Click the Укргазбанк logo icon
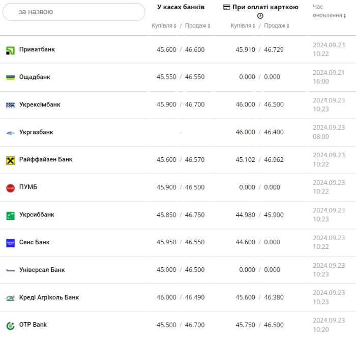The image size is (356, 338). coord(10,133)
